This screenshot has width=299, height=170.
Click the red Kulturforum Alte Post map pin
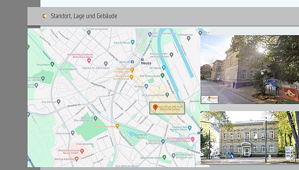(155, 107)
